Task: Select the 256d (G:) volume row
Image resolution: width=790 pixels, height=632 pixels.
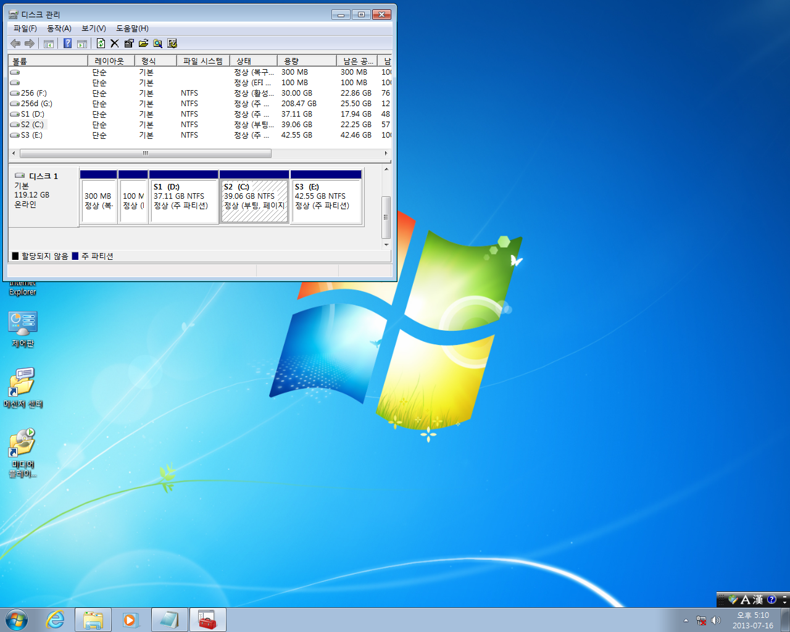Action: tap(200, 104)
